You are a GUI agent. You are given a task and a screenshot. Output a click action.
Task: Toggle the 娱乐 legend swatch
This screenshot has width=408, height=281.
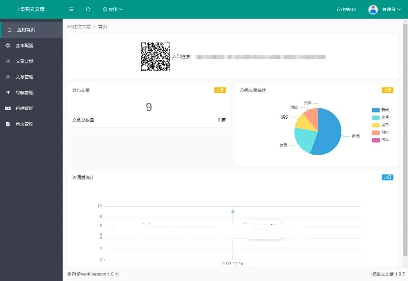point(376,125)
